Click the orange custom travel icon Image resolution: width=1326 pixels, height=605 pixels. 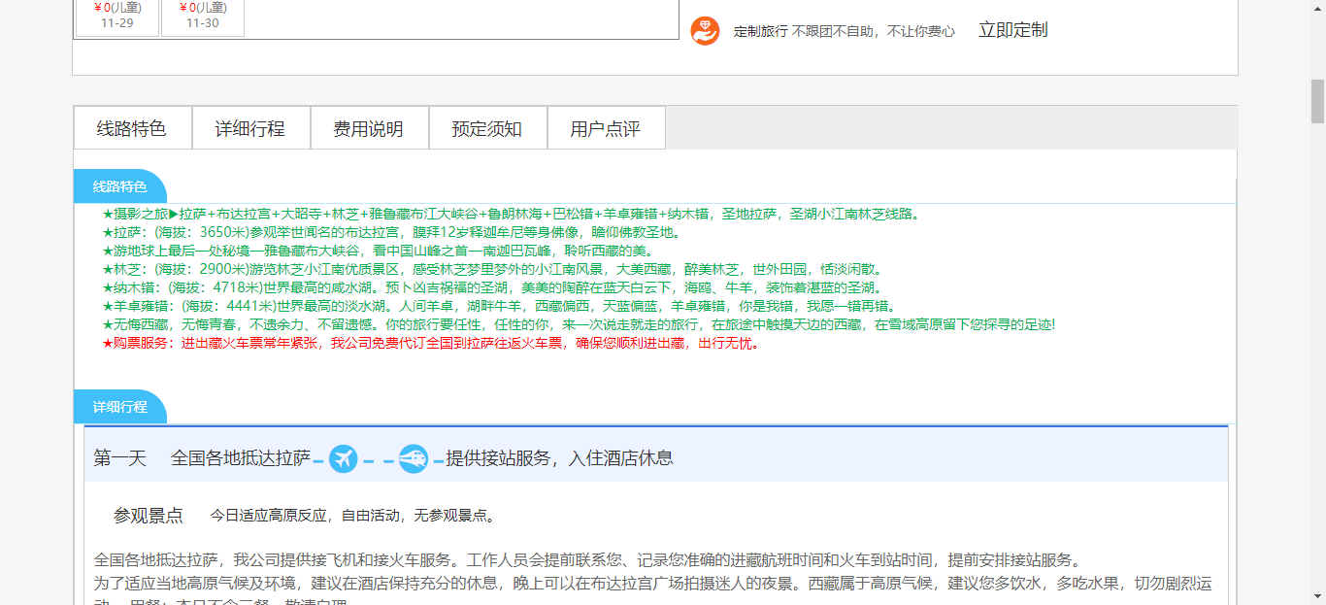[x=705, y=31]
